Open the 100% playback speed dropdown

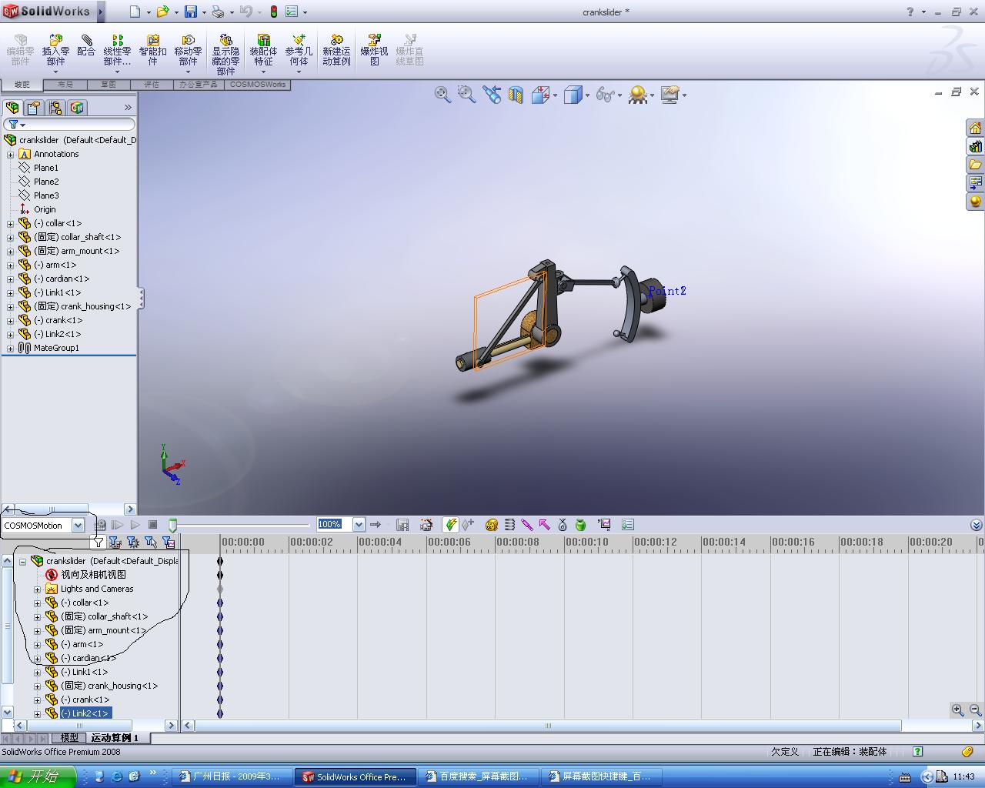[359, 525]
